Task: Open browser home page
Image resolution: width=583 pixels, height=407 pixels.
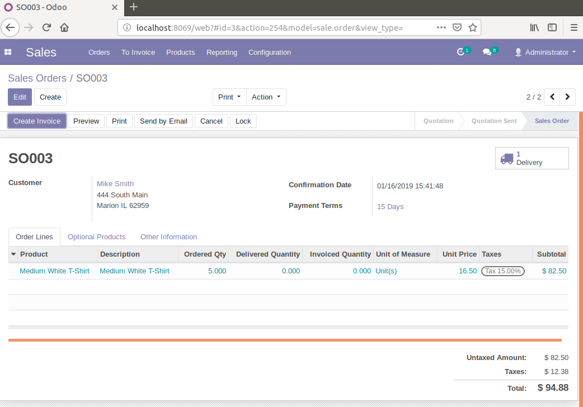Action: [64, 27]
